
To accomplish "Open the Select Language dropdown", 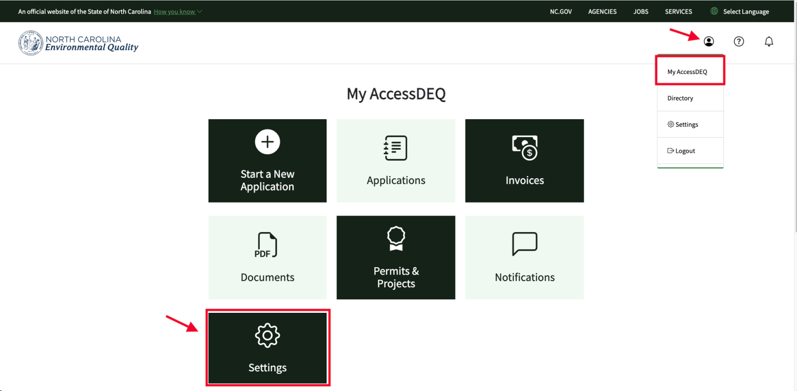I will (x=746, y=11).
